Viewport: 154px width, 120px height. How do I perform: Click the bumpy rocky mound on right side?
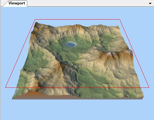(120, 75)
